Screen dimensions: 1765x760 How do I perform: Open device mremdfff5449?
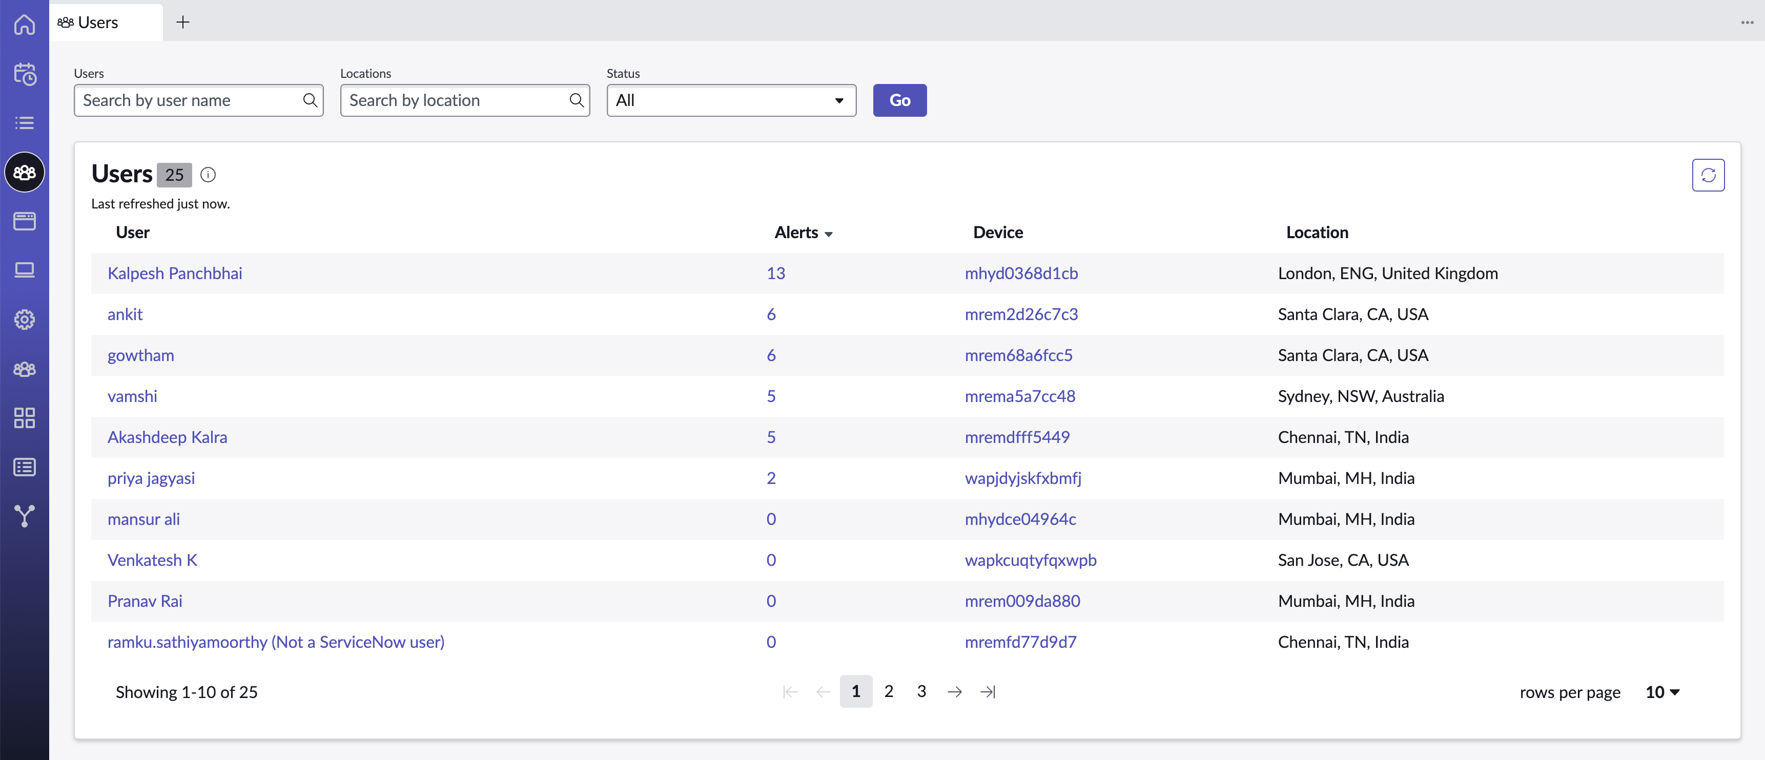click(1017, 437)
